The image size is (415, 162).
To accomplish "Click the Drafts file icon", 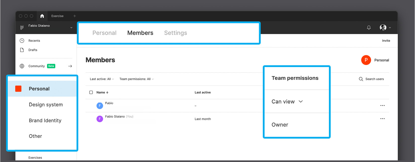I will (x=22, y=50).
